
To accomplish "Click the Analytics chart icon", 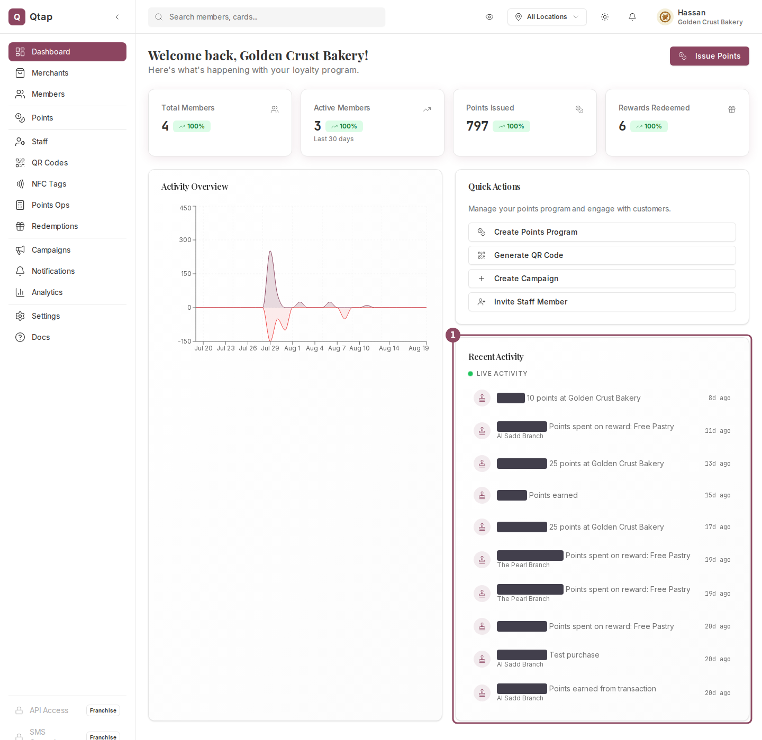I will point(20,292).
